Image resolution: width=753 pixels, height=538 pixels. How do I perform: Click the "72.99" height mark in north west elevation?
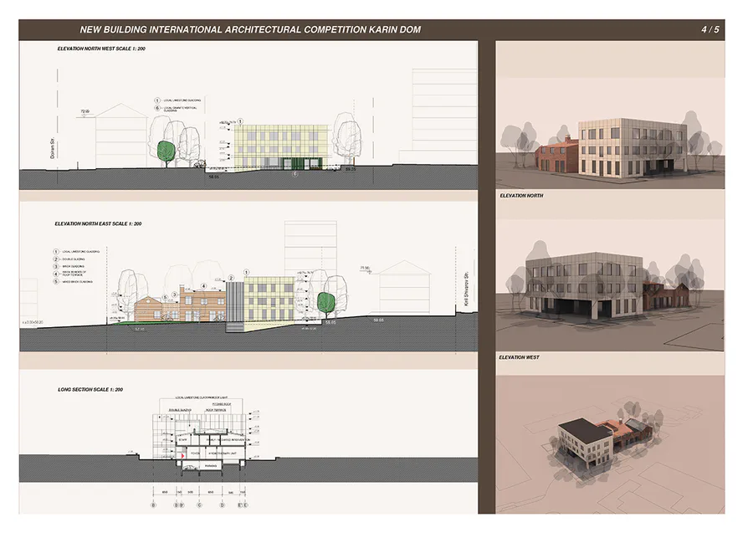[x=85, y=111]
